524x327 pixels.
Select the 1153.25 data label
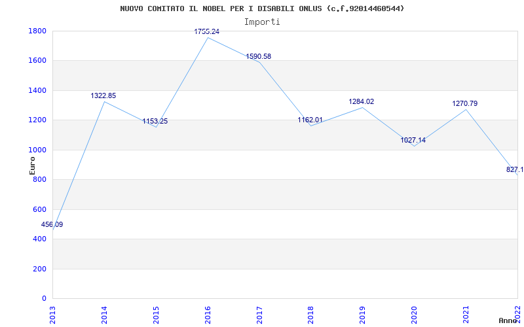click(x=155, y=122)
